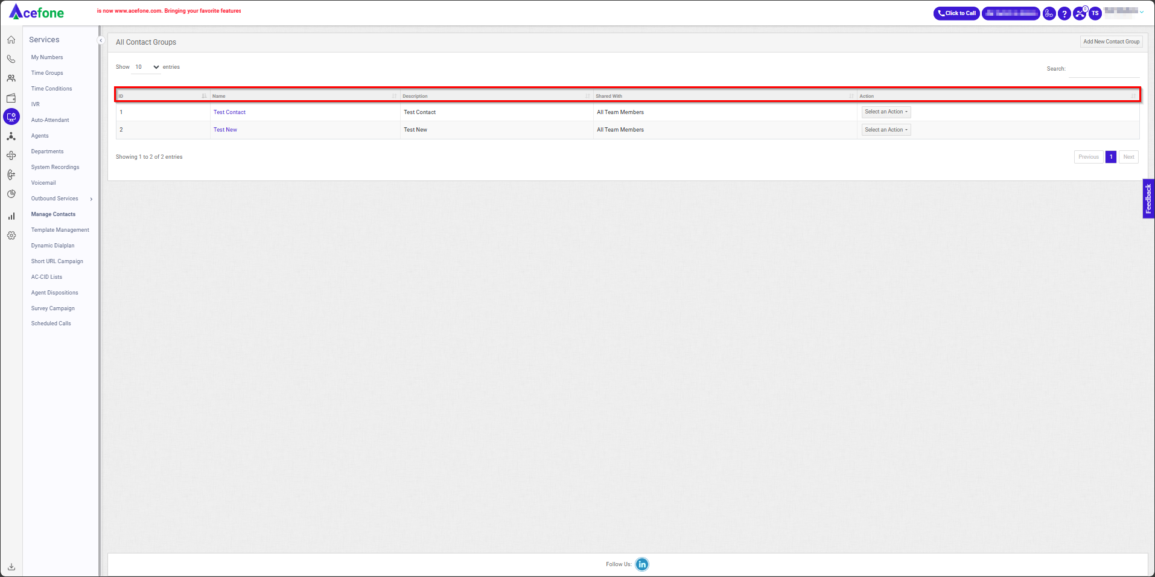Open Agents menu item

(40, 136)
